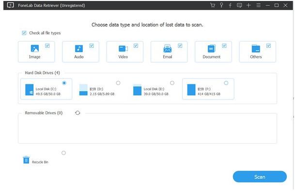Uncheck the Document type checkbox
Image resolution: width=296 pixels, height=191 pixels.
(x=224, y=46)
